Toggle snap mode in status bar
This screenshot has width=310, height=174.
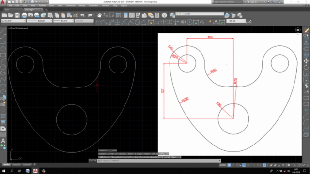coord(233,165)
